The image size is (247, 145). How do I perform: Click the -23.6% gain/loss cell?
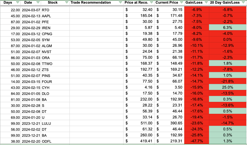[197, 123]
